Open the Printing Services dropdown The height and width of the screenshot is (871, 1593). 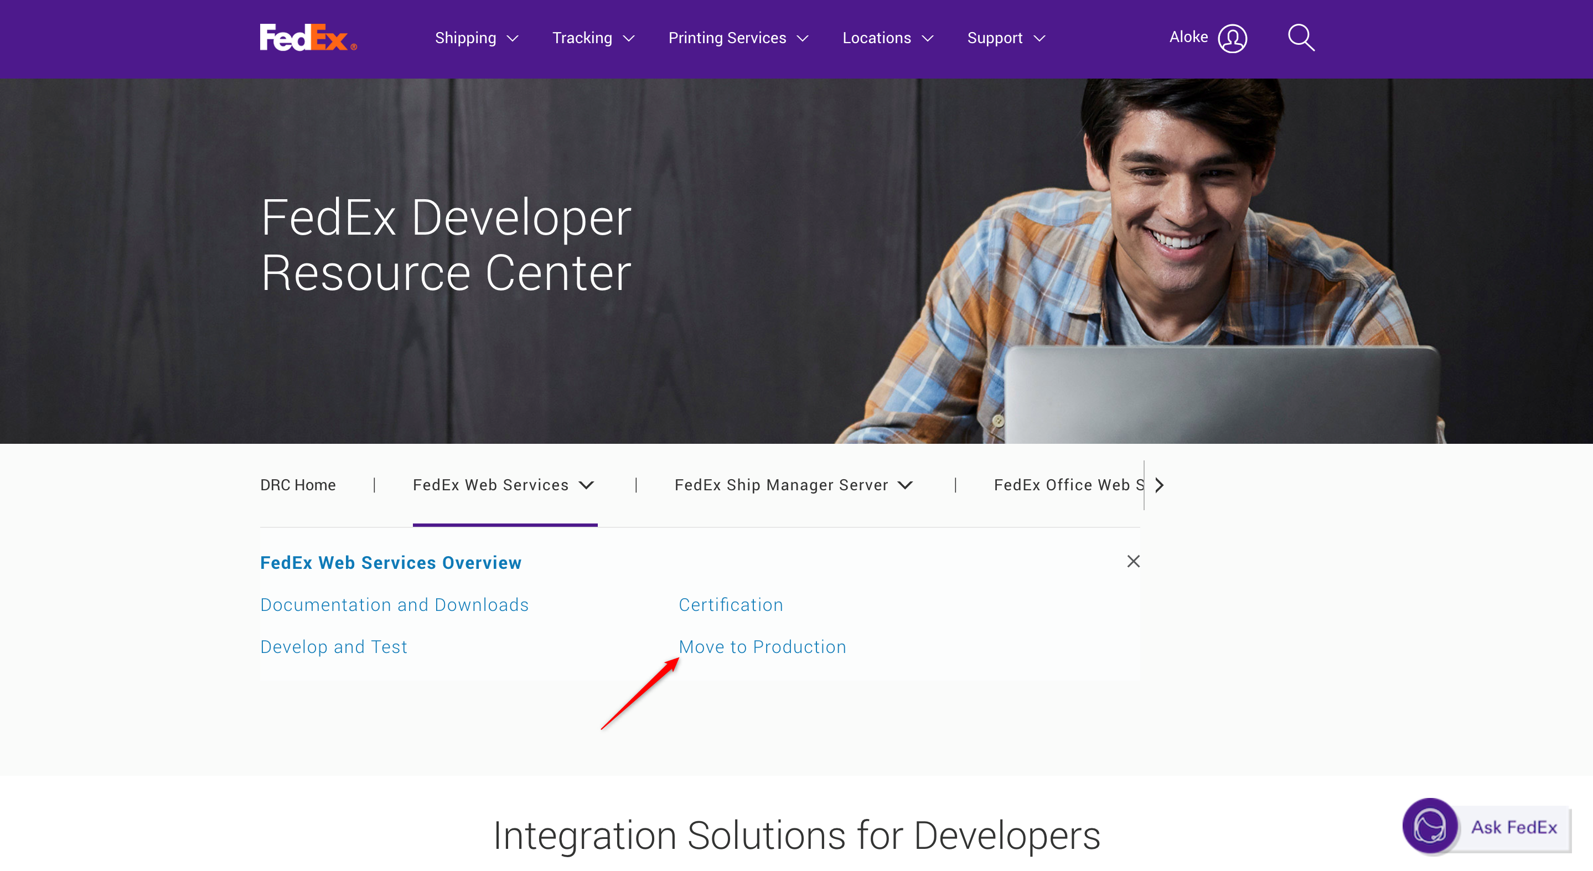pyautogui.click(x=738, y=38)
